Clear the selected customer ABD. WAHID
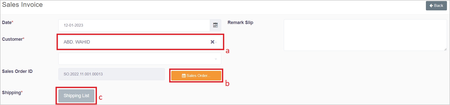The image size is (450, 105). 212,42
